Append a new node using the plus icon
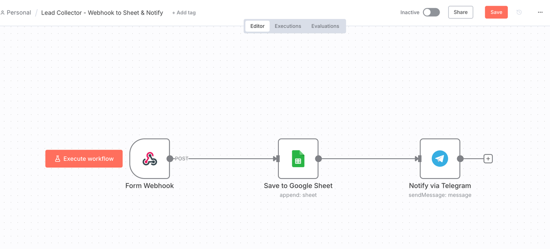 click(488, 158)
